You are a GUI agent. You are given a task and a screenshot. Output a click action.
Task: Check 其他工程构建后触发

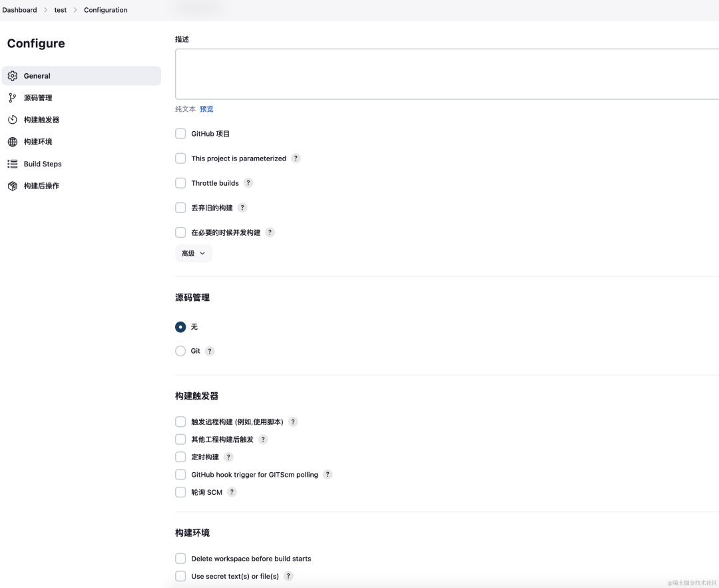pos(180,440)
